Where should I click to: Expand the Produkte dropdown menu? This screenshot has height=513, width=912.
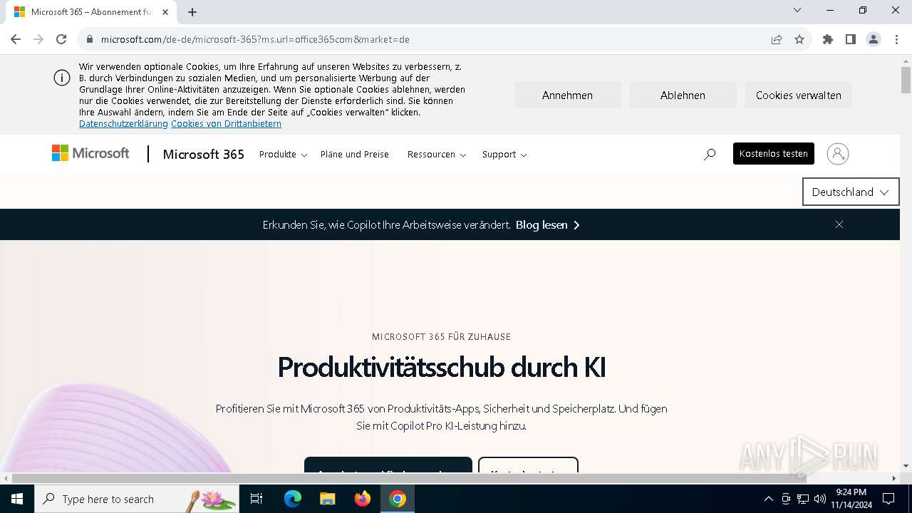283,154
